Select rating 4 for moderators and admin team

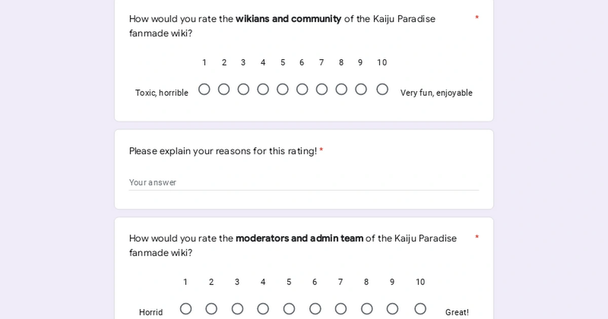point(263,308)
